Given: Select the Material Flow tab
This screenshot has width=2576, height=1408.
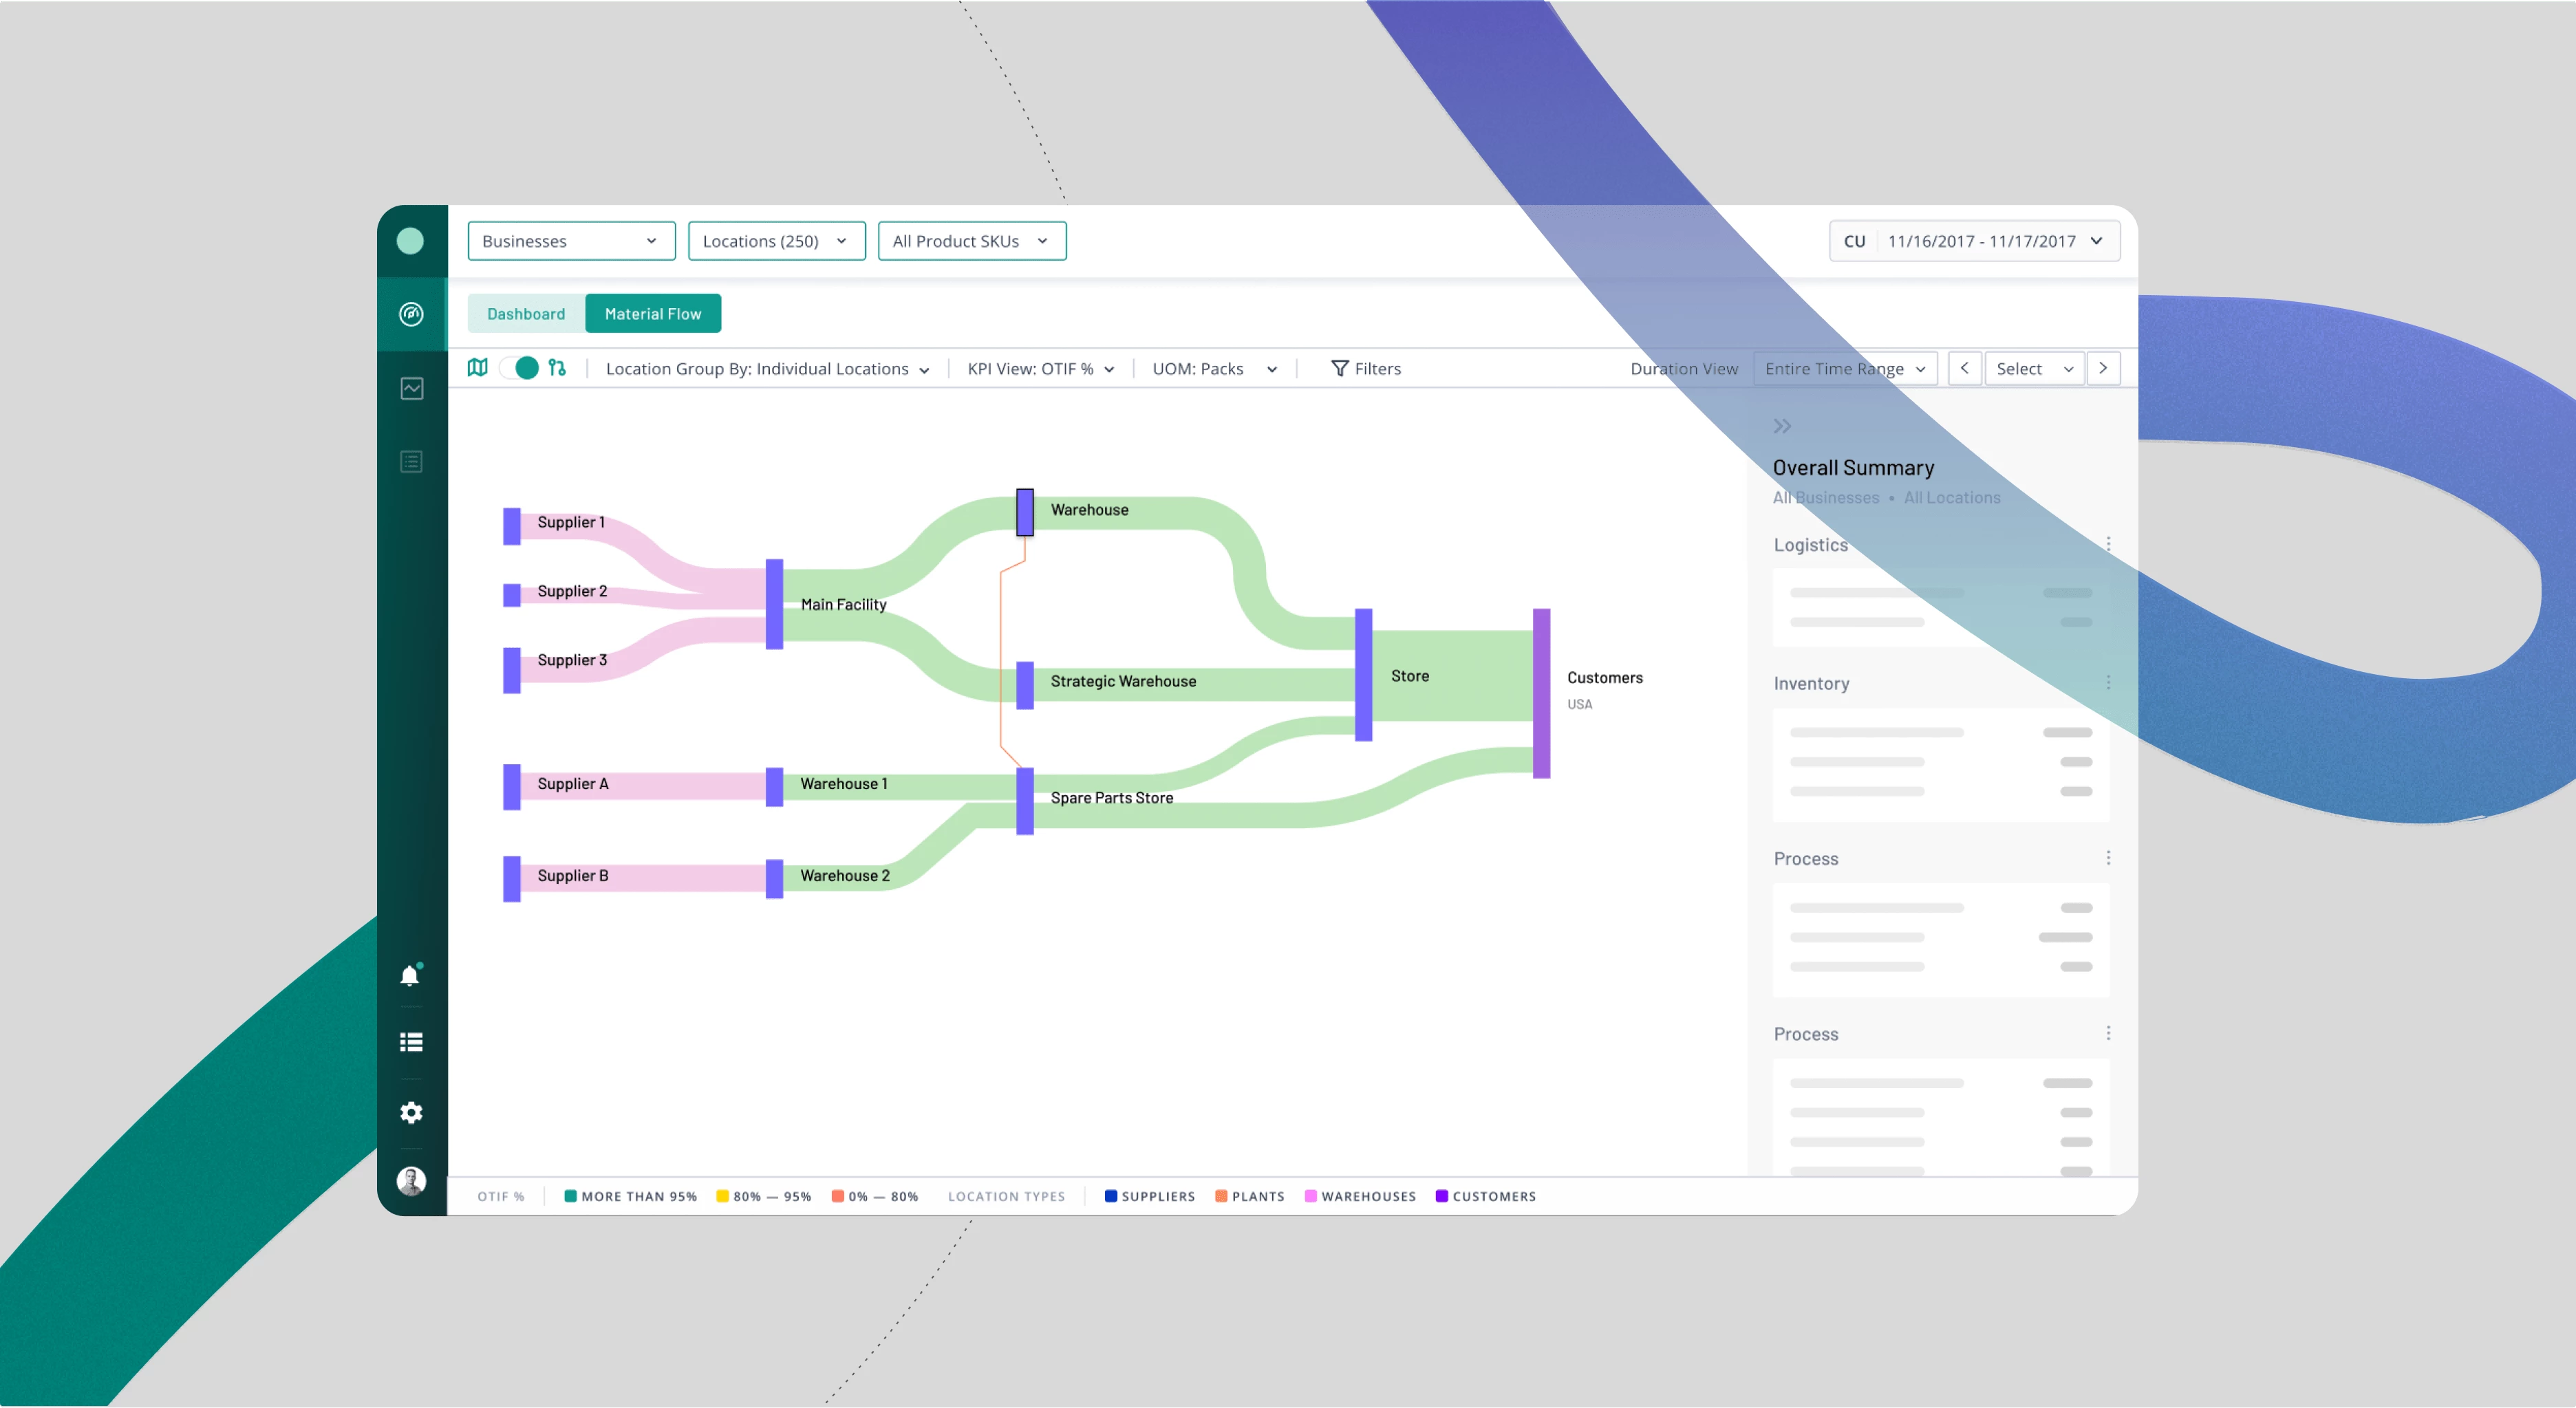Looking at the screenshot, I should (652, 314).
